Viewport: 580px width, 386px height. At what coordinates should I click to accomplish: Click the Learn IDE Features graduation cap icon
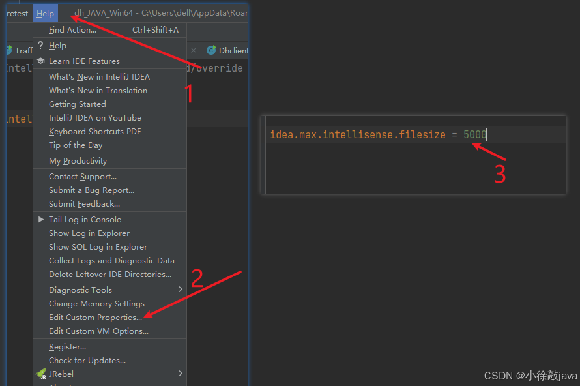click(x=40, y=61)
